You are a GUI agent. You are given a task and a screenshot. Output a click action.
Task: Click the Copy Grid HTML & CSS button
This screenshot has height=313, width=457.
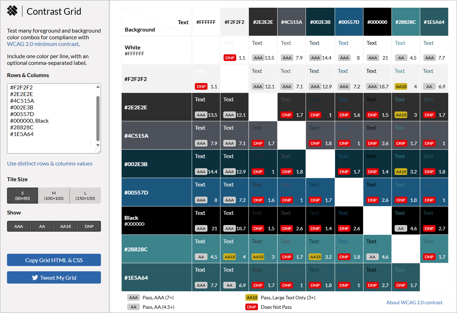(x=54, y=260)
